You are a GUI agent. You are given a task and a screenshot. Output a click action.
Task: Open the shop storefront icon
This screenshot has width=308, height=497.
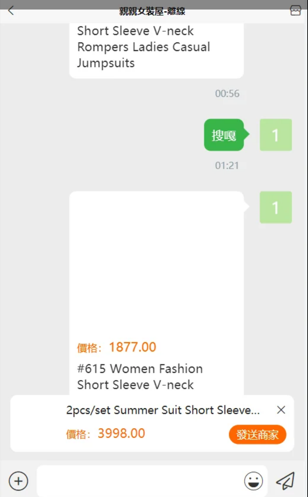click(295, 11)
